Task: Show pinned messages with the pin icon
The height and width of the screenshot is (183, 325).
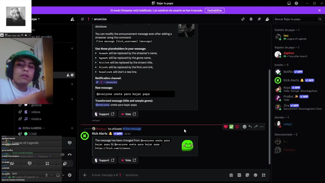Action: [x=259, y=19]
